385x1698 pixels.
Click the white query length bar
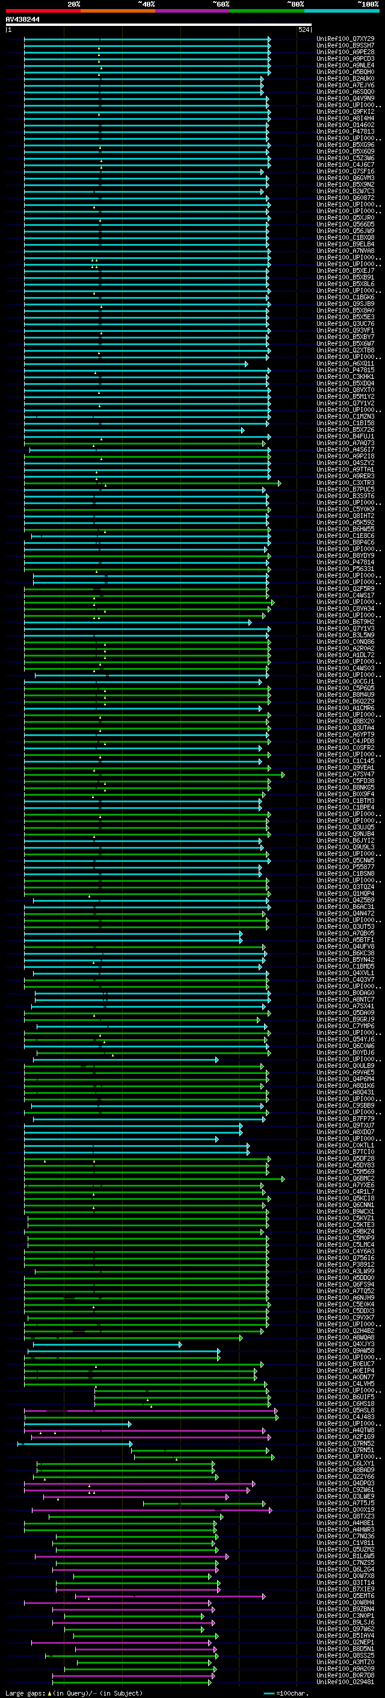(x=158, y=24)
